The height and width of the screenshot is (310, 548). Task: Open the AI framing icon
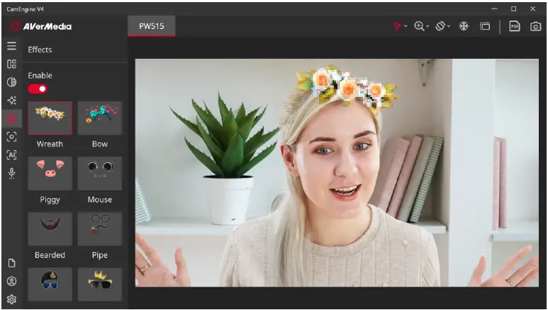tap(11, 155)
